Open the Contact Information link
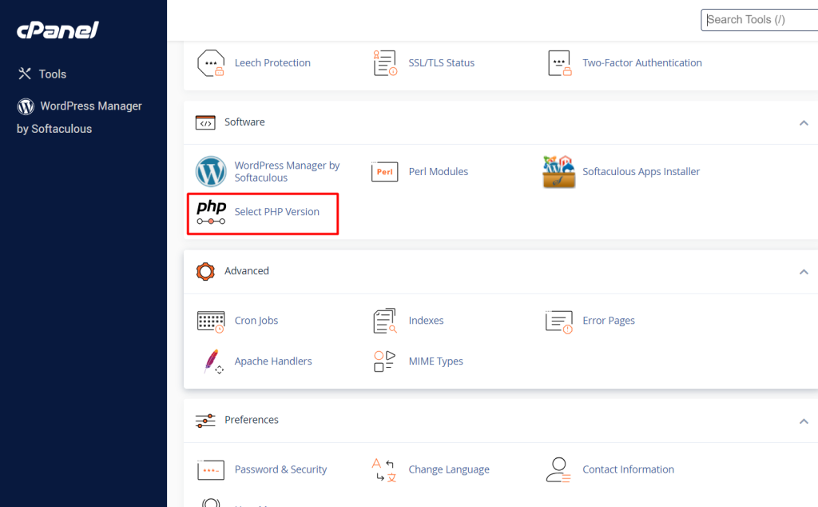This screenshot has height=507, width=818. (x=628, y=469)
